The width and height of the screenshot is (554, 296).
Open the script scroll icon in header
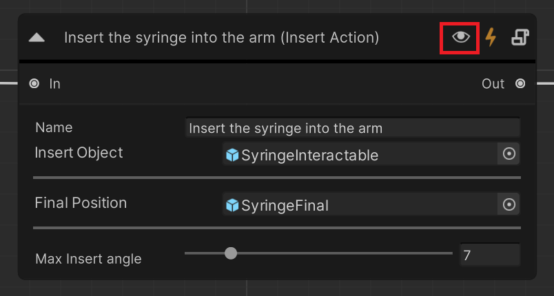(520, 37)
